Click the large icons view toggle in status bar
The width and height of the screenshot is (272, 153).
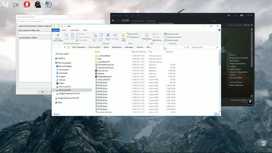pos(219,114)
